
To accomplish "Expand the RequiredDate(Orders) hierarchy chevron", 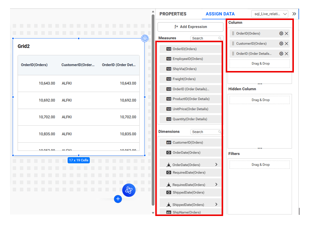I will click(216, 185).
